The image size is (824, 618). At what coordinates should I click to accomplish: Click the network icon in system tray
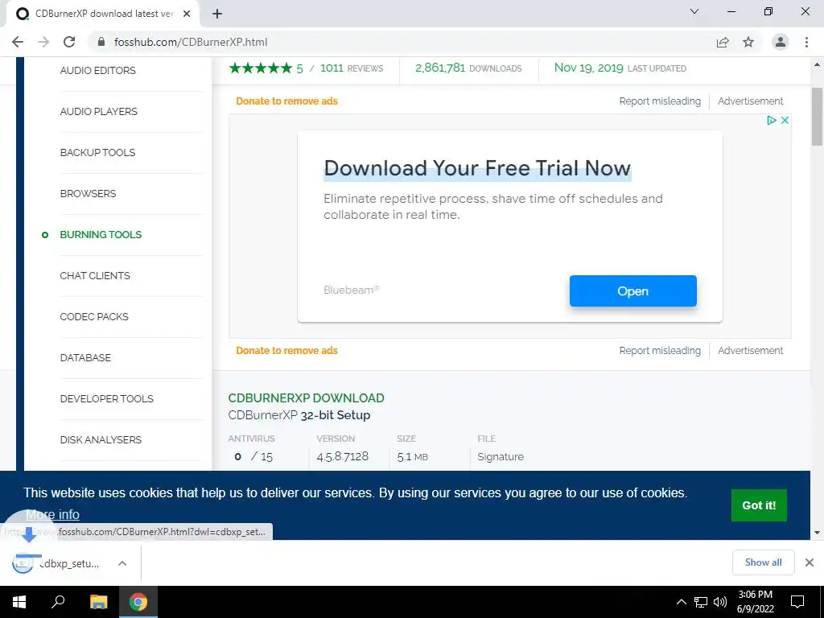pyautogui.click(x=701, y=602)
